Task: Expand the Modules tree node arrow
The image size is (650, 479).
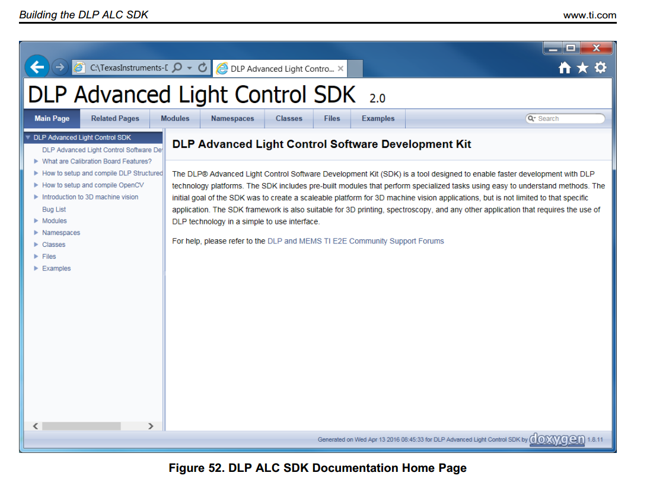Action: pyautogui.click(x=36, y=221)
